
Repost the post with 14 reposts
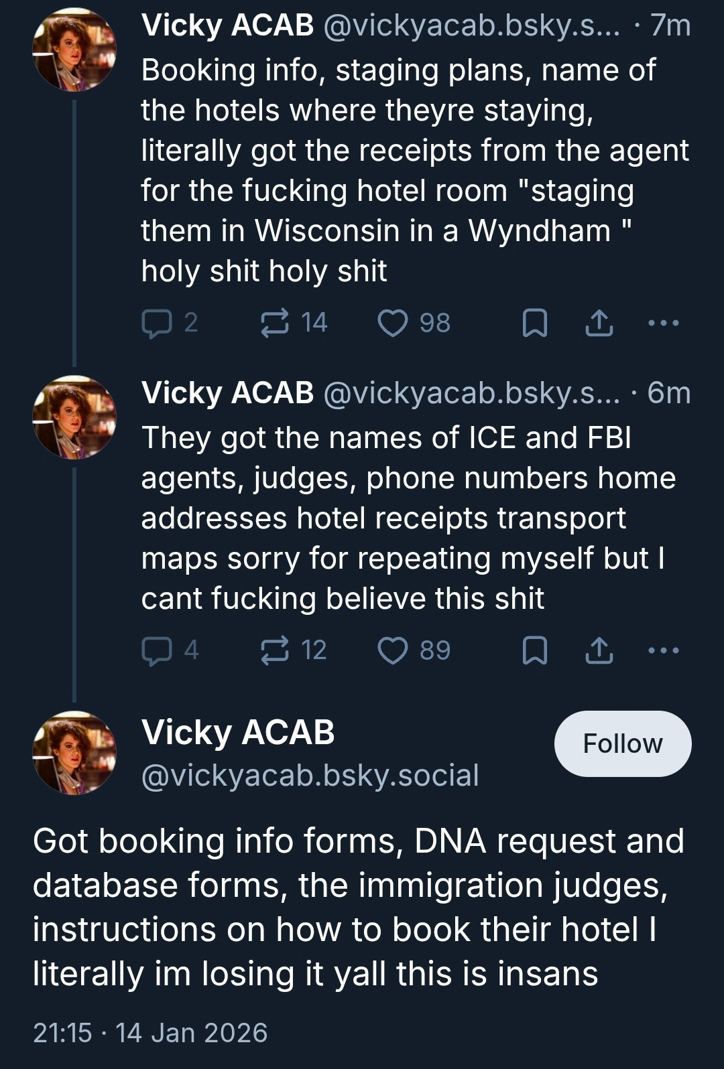(x=275, y=324)
